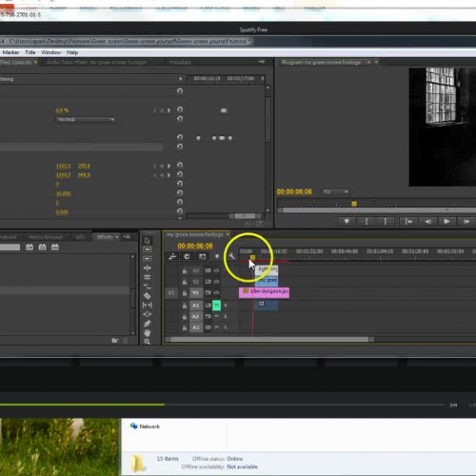Select the Selection arrow tool
The image size is (476, 476).
148,240
